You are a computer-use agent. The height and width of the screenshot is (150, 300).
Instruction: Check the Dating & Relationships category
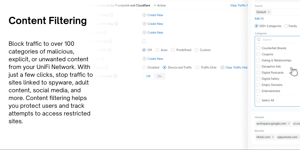click(x=258, y=60)
